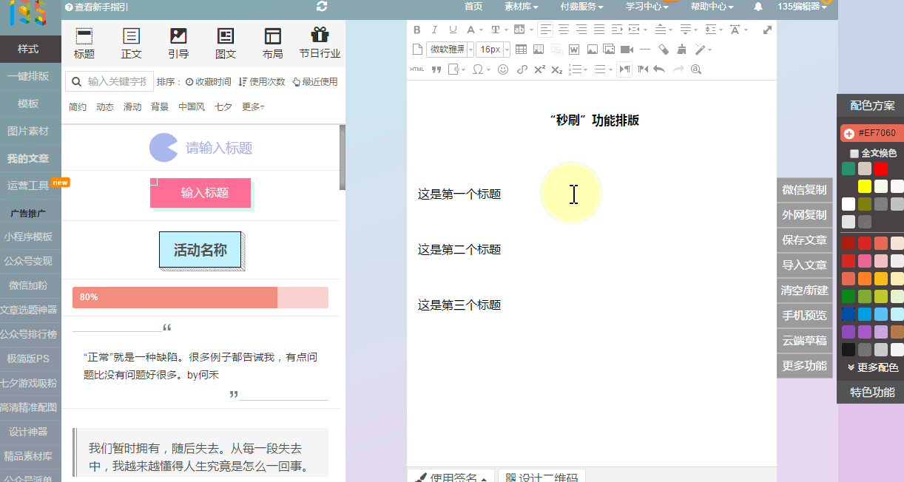Pick the bright red color swatch
The image size is (904, 482).
880,169
